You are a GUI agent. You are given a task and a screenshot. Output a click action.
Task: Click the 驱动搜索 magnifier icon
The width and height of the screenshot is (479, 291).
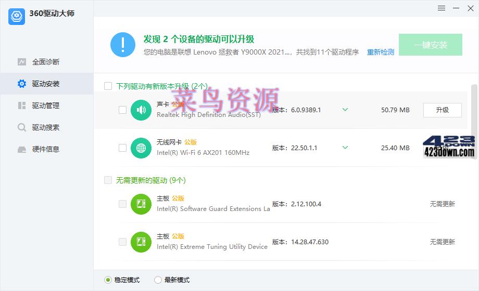[x=22, y=127]
